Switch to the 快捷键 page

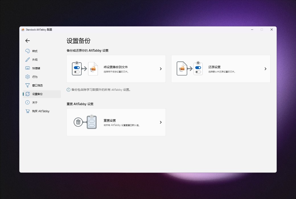42,68
